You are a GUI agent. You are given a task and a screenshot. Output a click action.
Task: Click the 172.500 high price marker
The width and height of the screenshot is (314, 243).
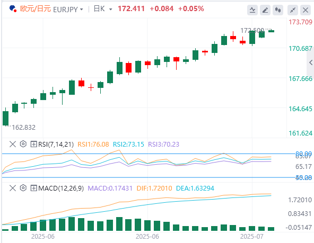coord(252,31)
